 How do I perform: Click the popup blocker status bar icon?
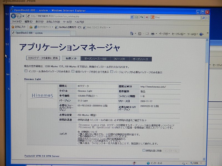pos(134,163)
